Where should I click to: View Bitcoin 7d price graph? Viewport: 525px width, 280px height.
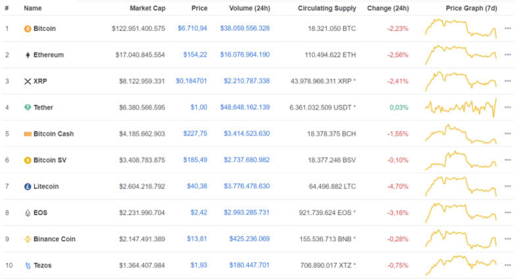tap(461, 29)
